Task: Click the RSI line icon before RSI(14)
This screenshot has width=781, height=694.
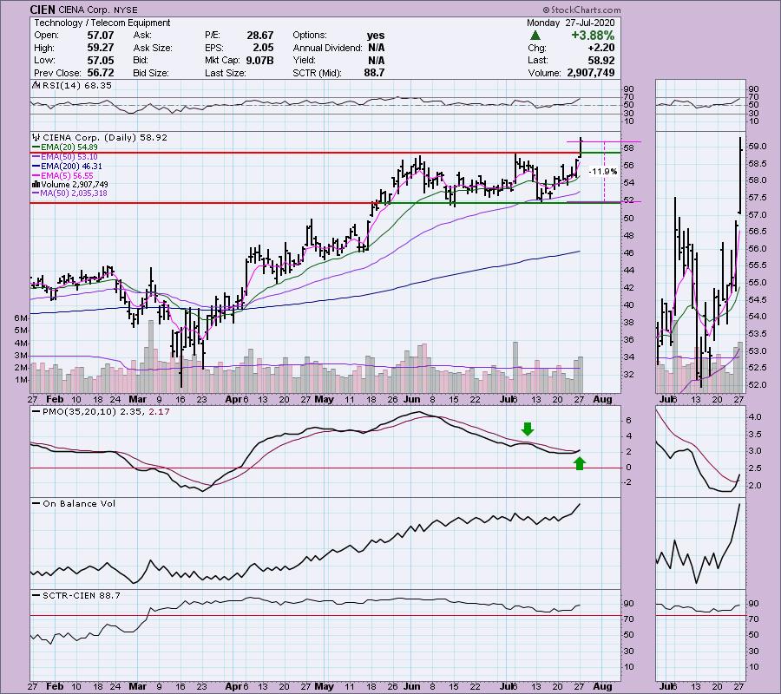Action: tap(36, 86)
